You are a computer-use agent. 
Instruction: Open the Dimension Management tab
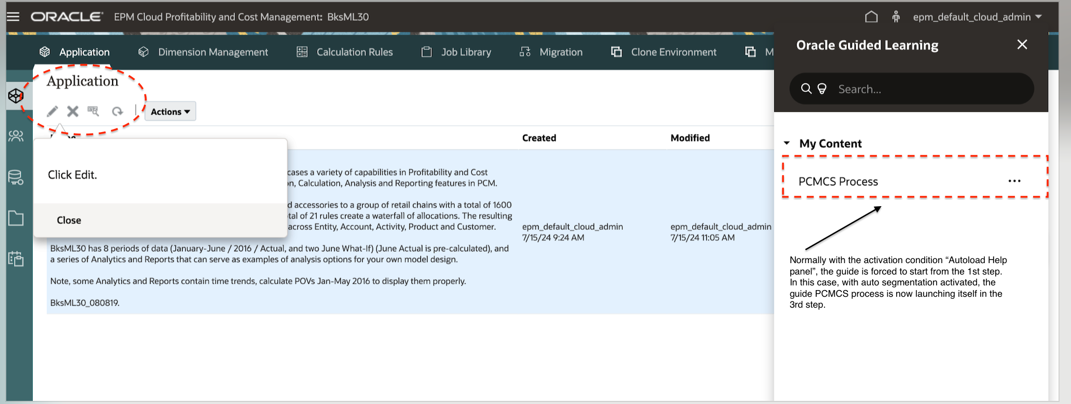(203, 52)
